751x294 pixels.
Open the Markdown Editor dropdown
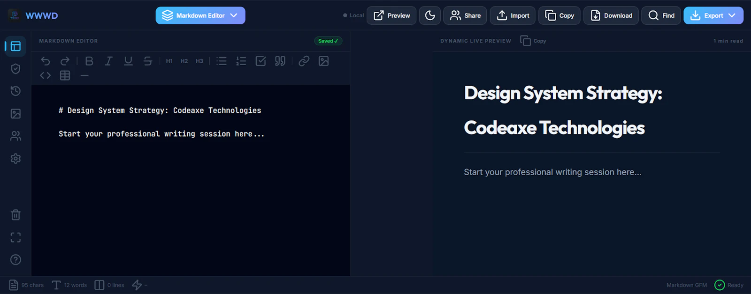coord(200,15)
